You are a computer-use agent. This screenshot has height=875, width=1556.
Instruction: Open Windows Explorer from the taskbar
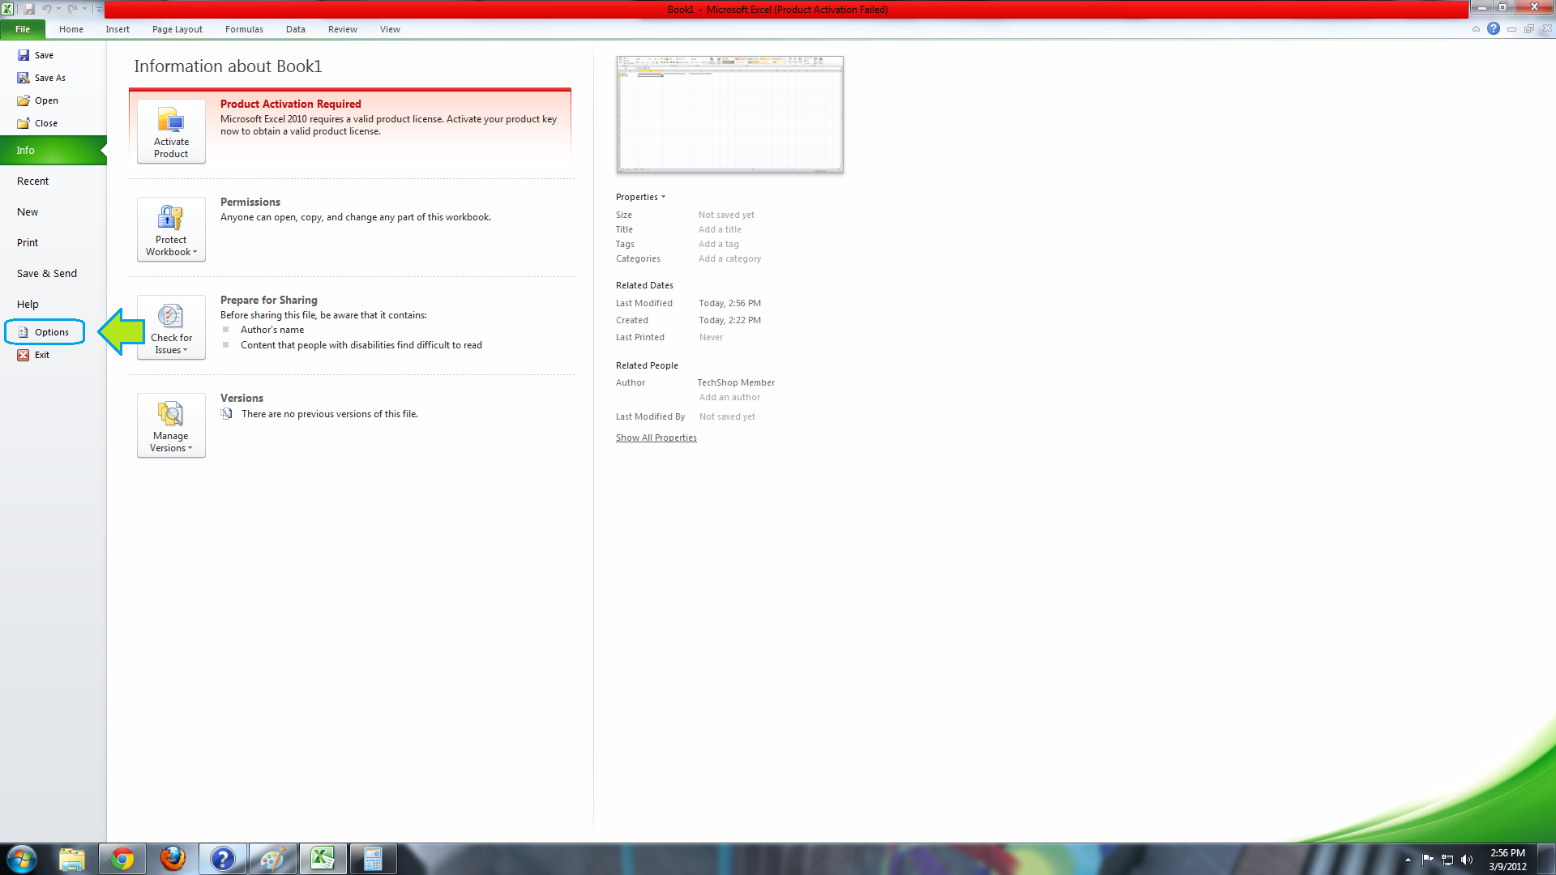[72, 859]
